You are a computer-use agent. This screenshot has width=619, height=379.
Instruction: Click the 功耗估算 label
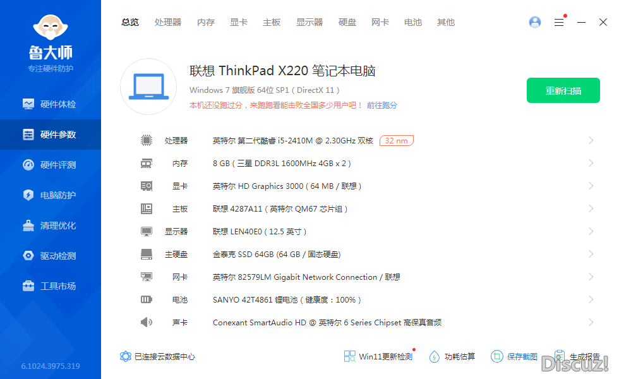(x=460, y=356)
